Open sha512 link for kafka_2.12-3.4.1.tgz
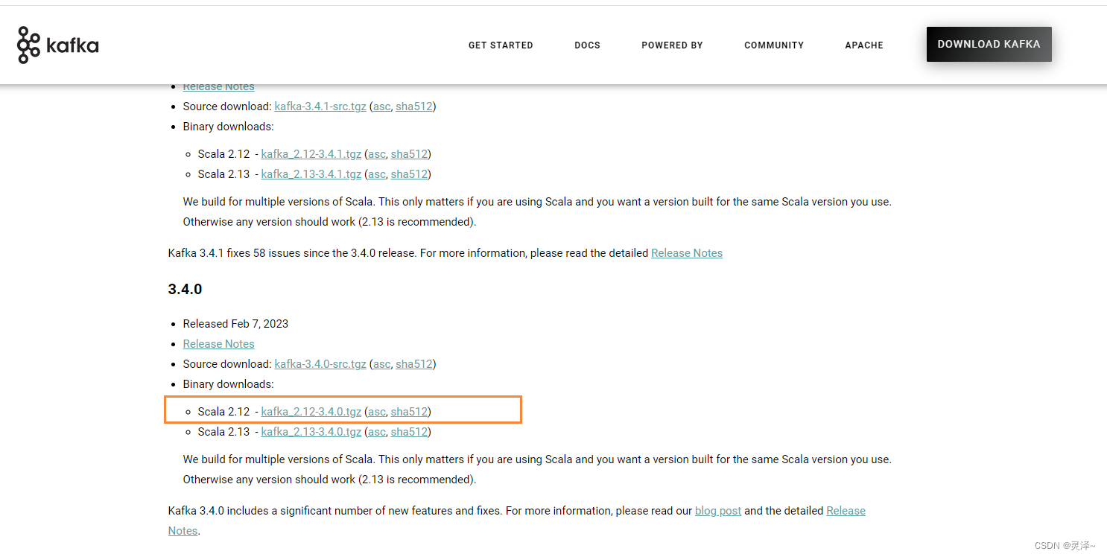 (409, 154)
